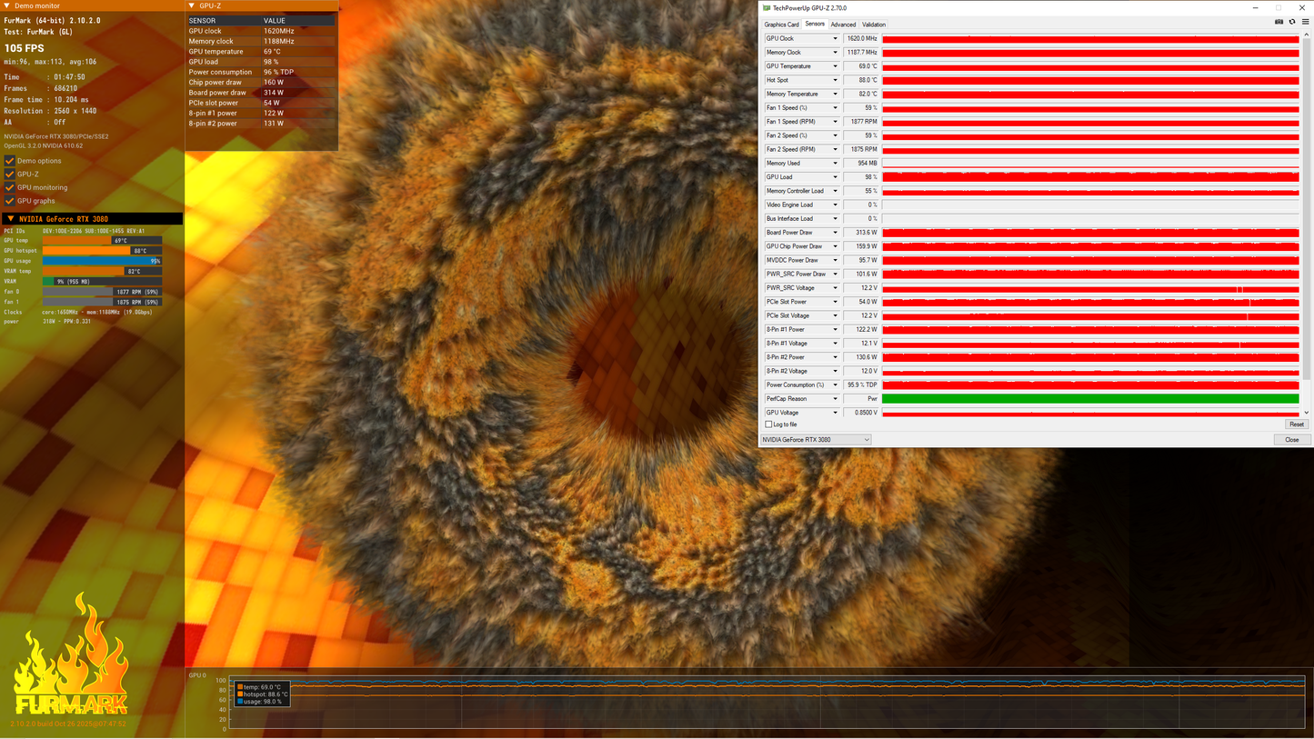Open the NVIDIA GeForce RTX 3080 device selector
Image resolution: width=1314 pixels, height=739 pixels.
point(816,440)
